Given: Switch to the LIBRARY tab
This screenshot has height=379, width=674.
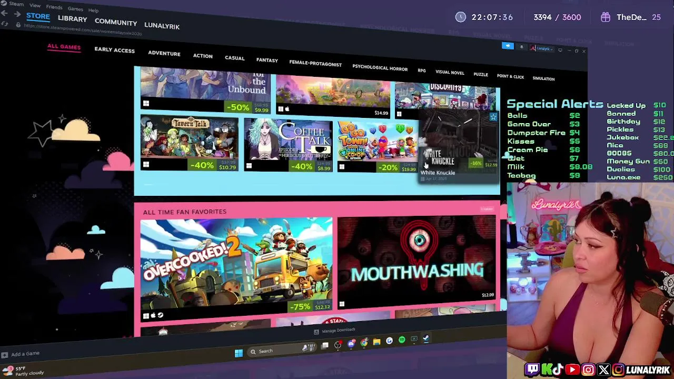Looking at the screenshot, I should coord(72,19).
